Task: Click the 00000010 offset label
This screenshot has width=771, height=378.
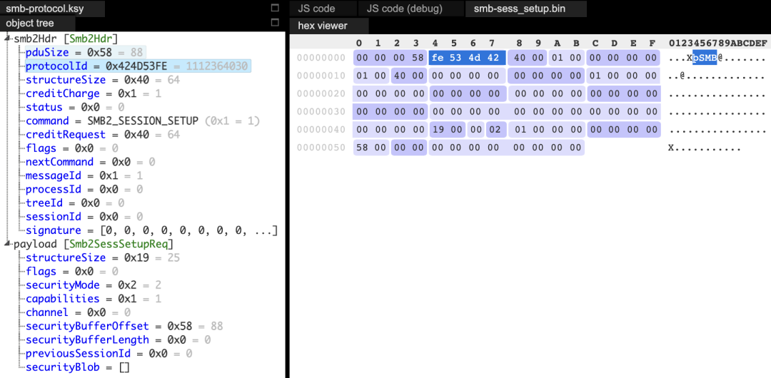Action: [321, 76]
